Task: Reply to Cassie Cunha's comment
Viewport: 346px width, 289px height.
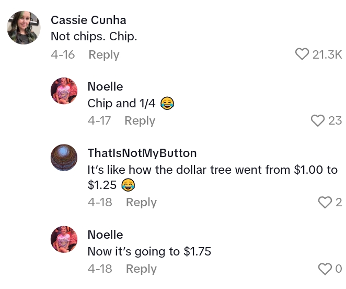Action: click(x=103, y=54)
